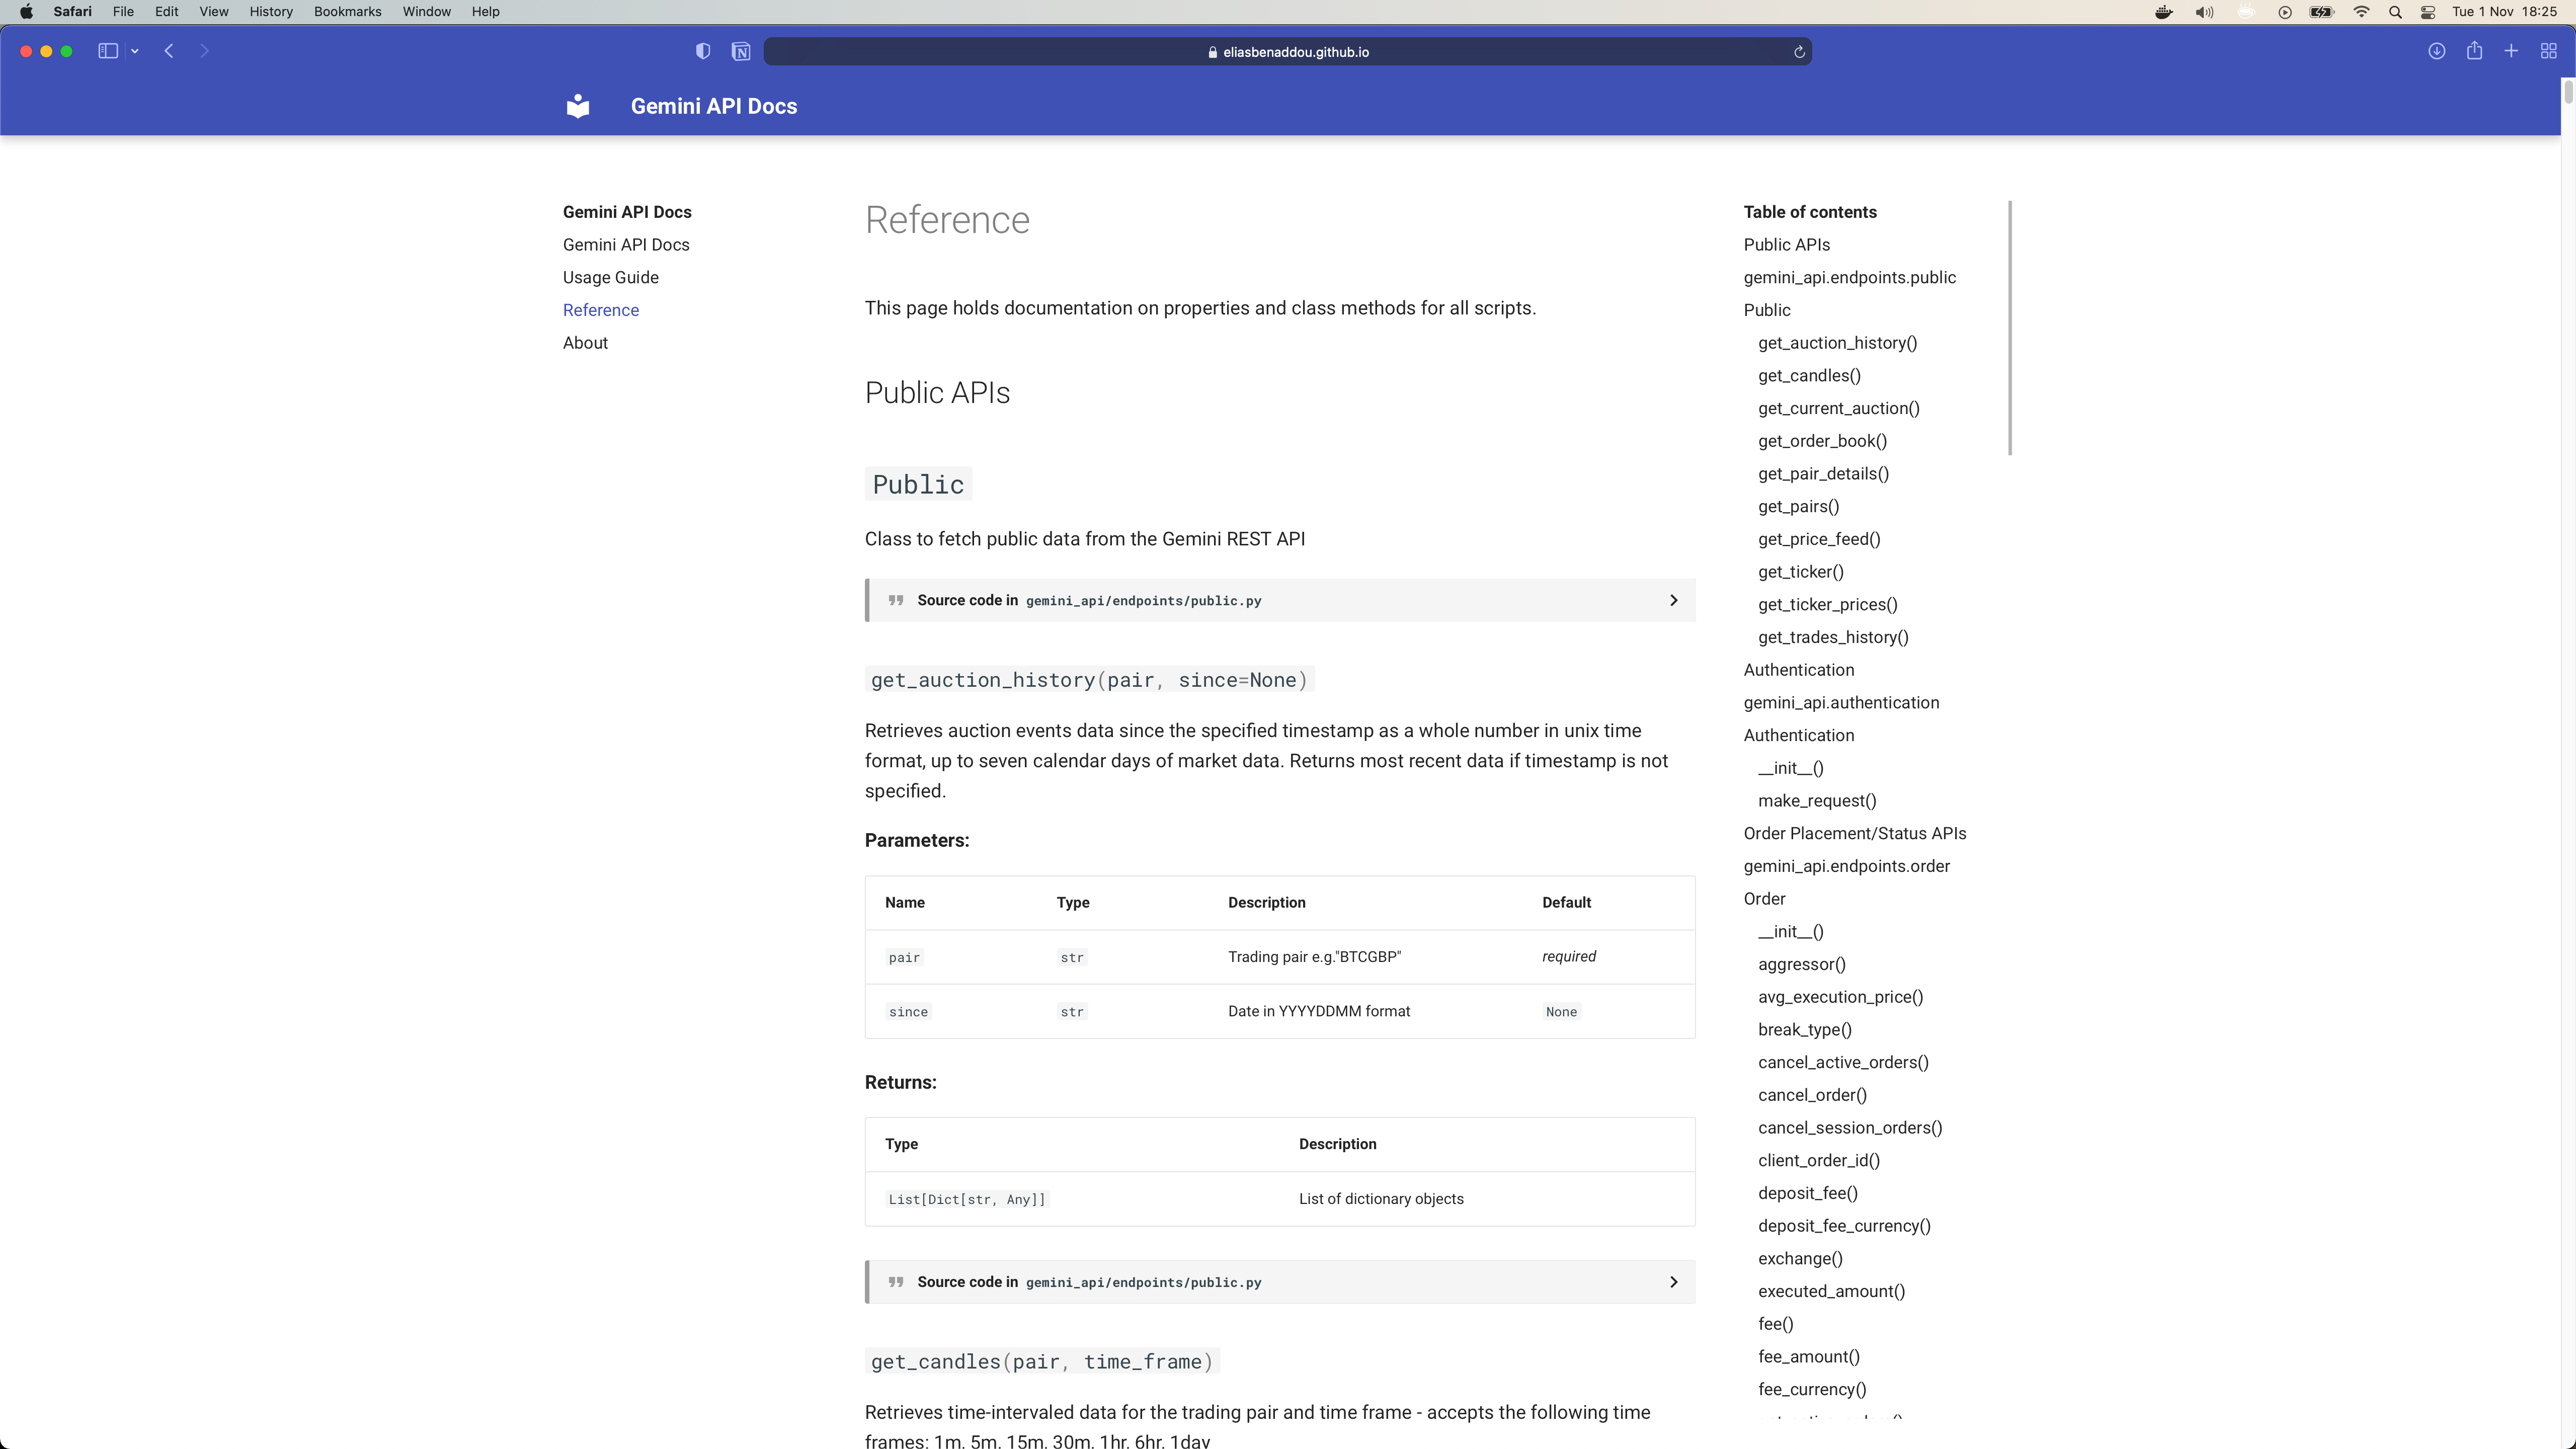The image size is (2576, 1449).
Task: Open the Safari downloads icon
Action: [2436, 51]
